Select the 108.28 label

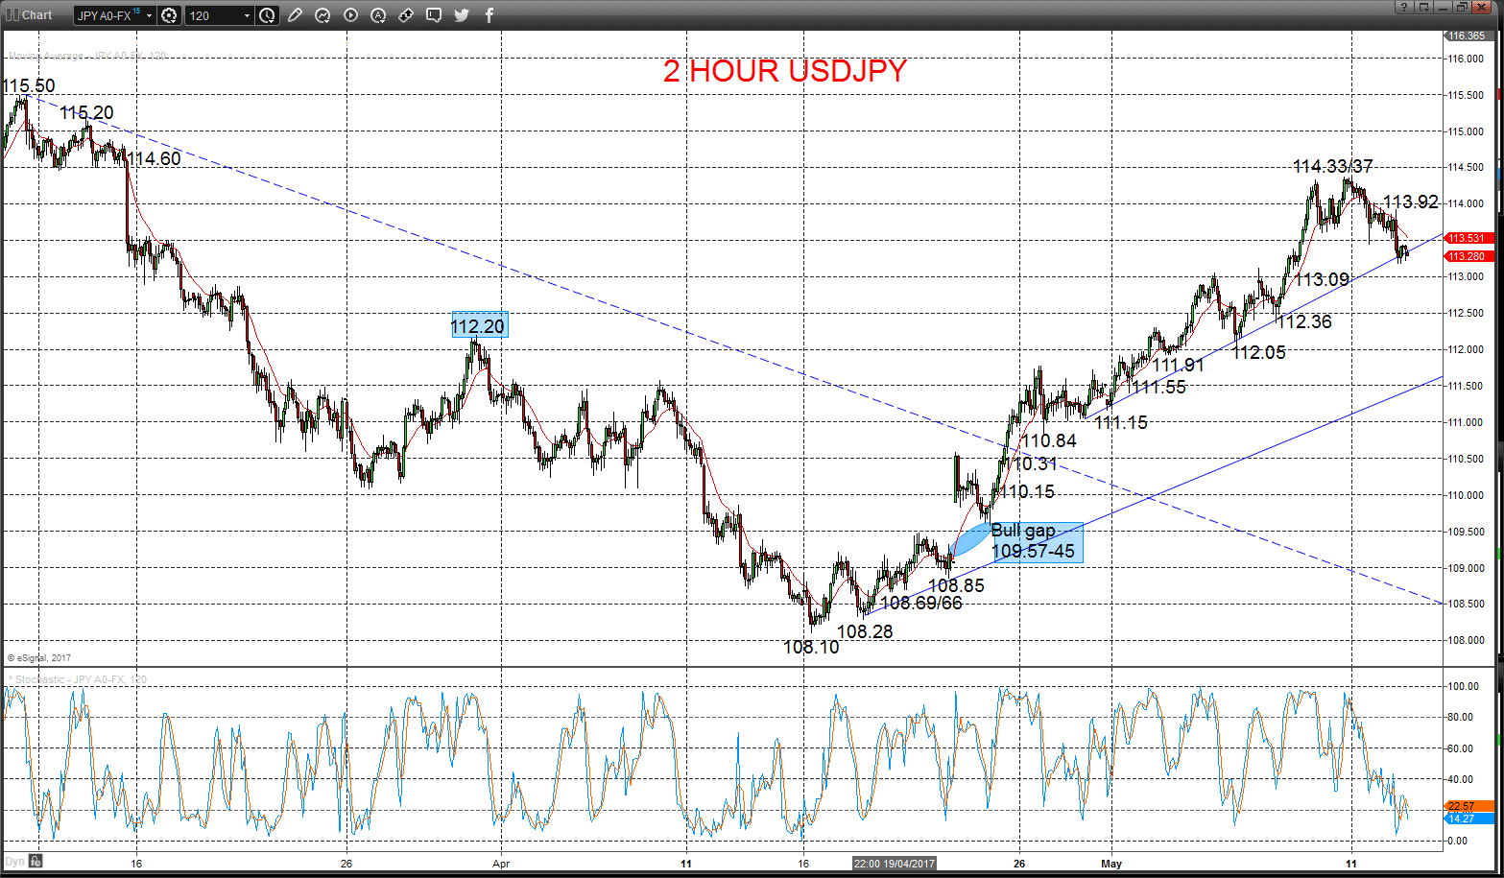click(x=865, y=631)
